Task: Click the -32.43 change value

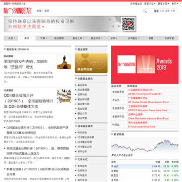Action: (x=166, y=175)
